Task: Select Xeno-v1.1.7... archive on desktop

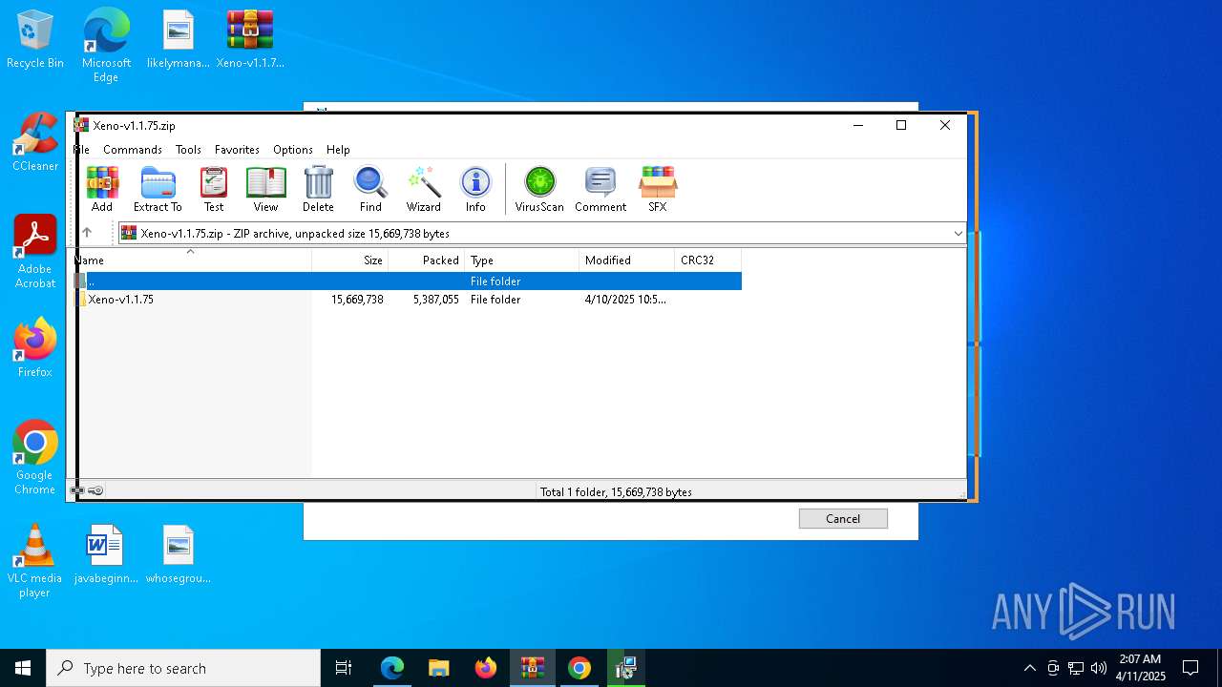Action: 250,40
